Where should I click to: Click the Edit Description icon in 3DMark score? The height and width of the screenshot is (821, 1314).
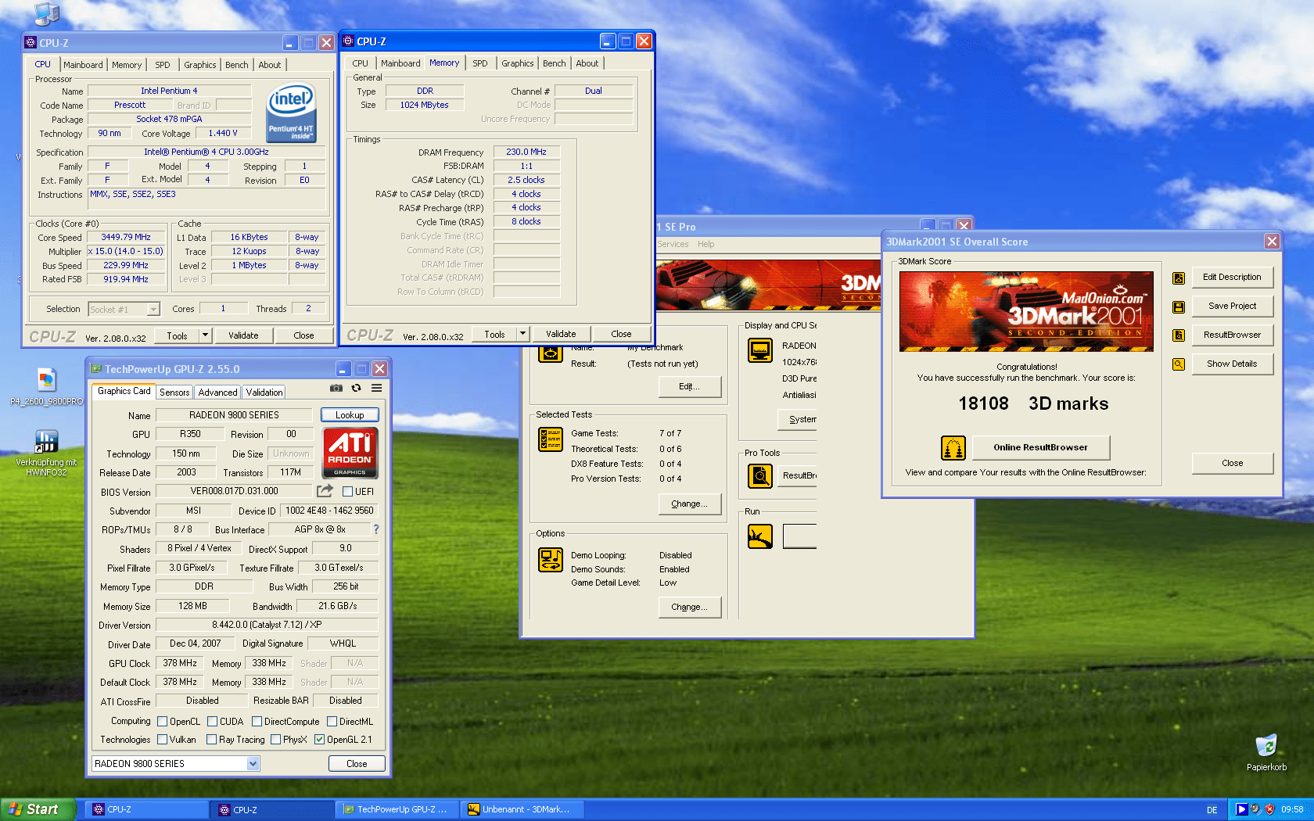click(x=1179, y=278)
